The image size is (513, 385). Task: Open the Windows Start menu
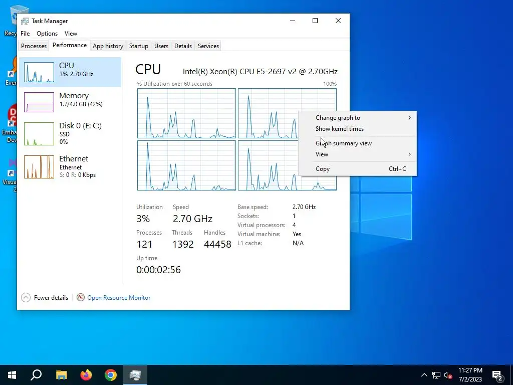(12, 375)
